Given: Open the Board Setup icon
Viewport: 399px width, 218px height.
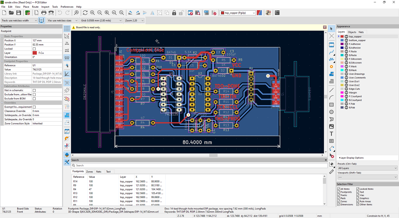Looking at the screenshot, I should tap(28, 13).
